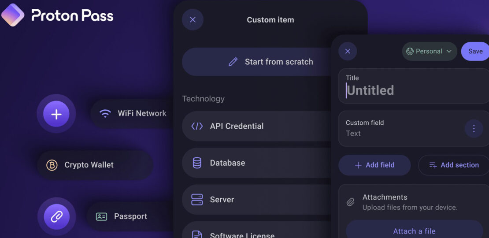This screenshot has height=238, width=489.
Task: Click the Custom item panel title
Action: [x=270, y=20]
